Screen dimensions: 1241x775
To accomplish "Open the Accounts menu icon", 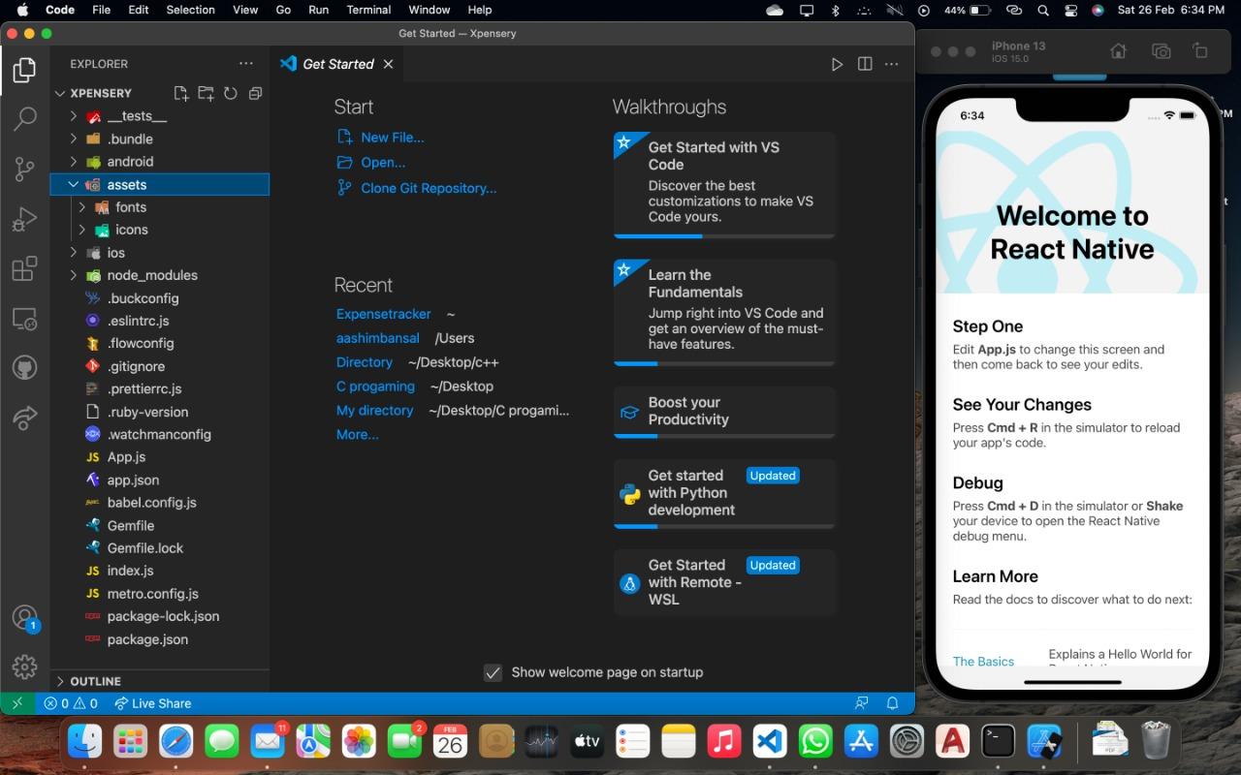I will pyautogui.click(x=24, y=618).
